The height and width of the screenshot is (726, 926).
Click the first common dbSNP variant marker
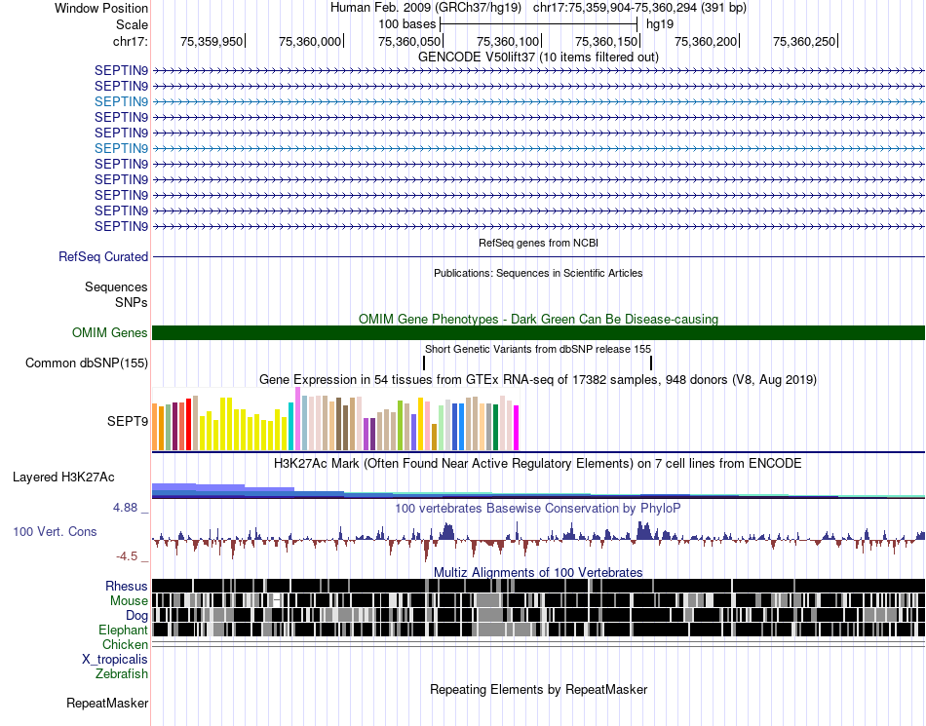424,363
